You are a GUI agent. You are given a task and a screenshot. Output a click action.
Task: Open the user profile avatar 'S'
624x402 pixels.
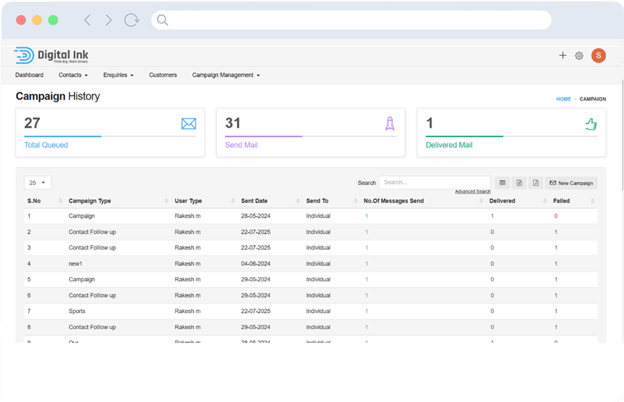pyautogui.click(x=598, y=55)
